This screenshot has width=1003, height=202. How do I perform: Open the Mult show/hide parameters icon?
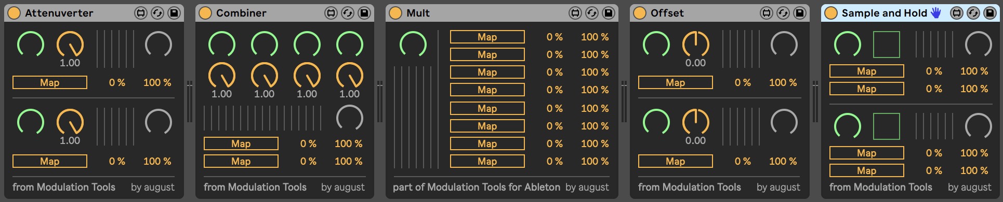[x=575, y=13]
